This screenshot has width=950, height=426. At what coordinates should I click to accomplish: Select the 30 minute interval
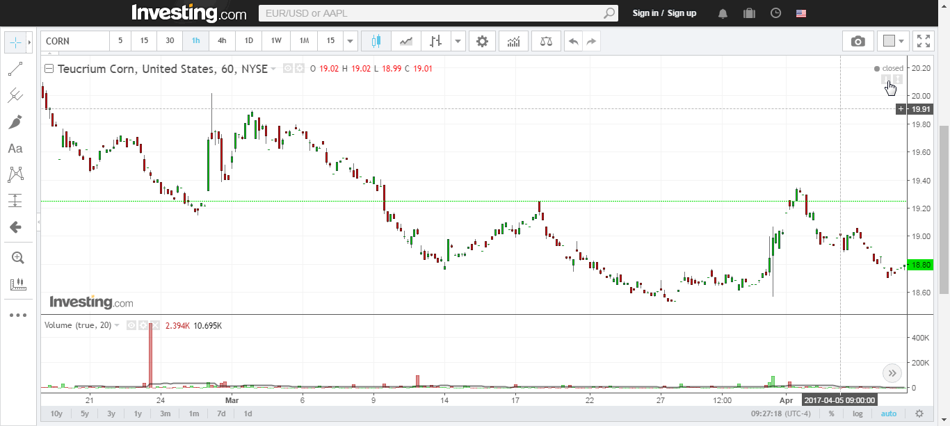point(170,41)
